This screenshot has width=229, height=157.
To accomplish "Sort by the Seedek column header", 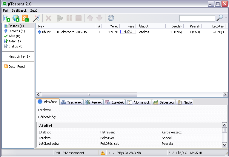I will pyautogui.click(x=175, y=26).
